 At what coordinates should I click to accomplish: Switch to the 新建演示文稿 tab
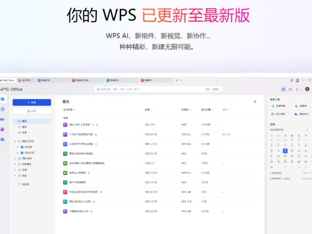88,80
